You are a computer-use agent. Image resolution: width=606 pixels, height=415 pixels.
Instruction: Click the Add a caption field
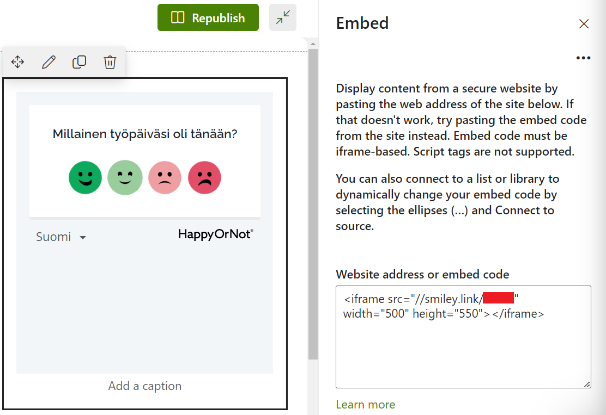tap(145, 386)
